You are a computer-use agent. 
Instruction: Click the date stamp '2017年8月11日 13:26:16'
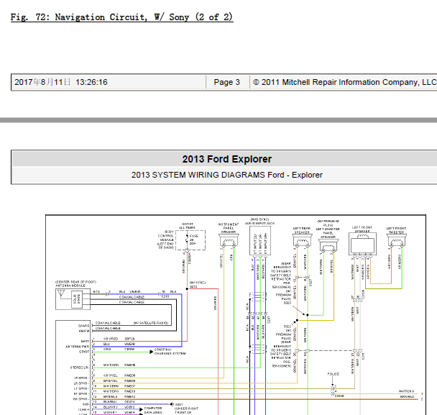[x=61, y=82]
